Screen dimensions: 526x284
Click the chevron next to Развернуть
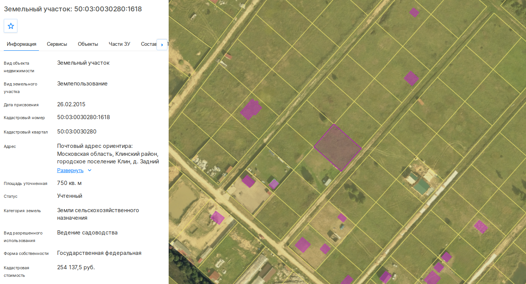(90, 171)
